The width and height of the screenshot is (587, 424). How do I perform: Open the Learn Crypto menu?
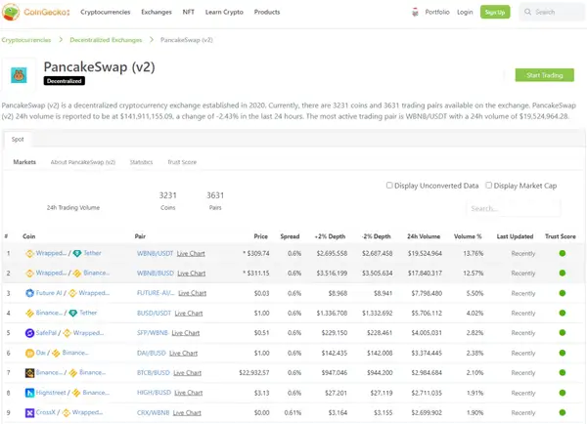(224, 12)
